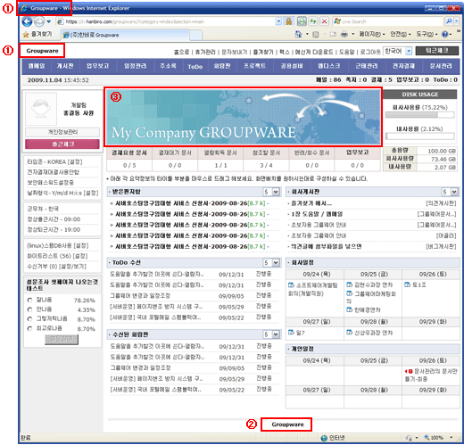Click the blue Help question mark icon
Image resolution: width=464 pixels, height=445 pixels.
click(444, 35)
